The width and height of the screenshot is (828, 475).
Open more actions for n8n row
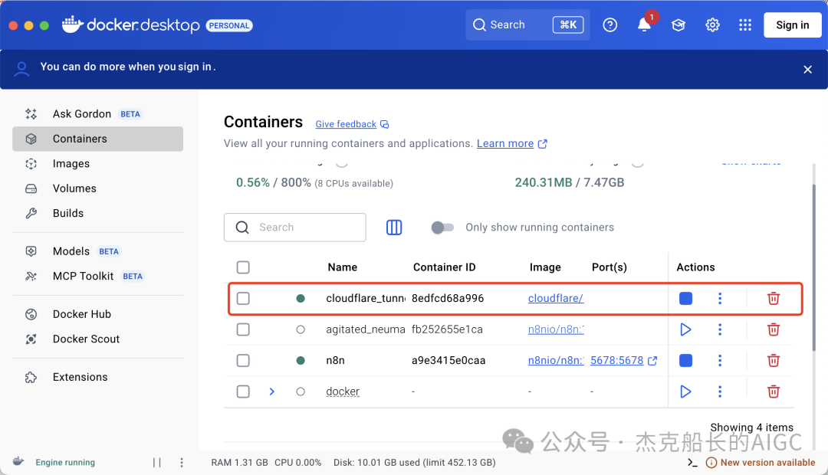720,361
